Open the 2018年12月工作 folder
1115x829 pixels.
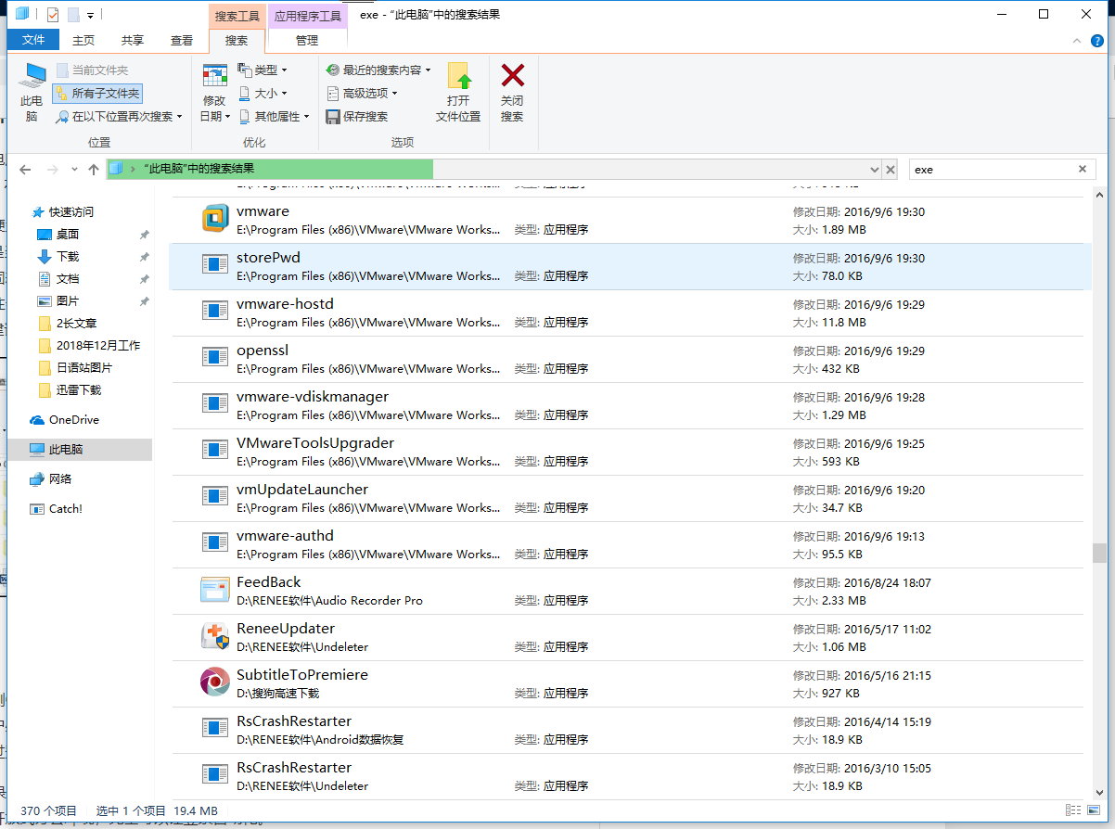[x=98, y=346]
